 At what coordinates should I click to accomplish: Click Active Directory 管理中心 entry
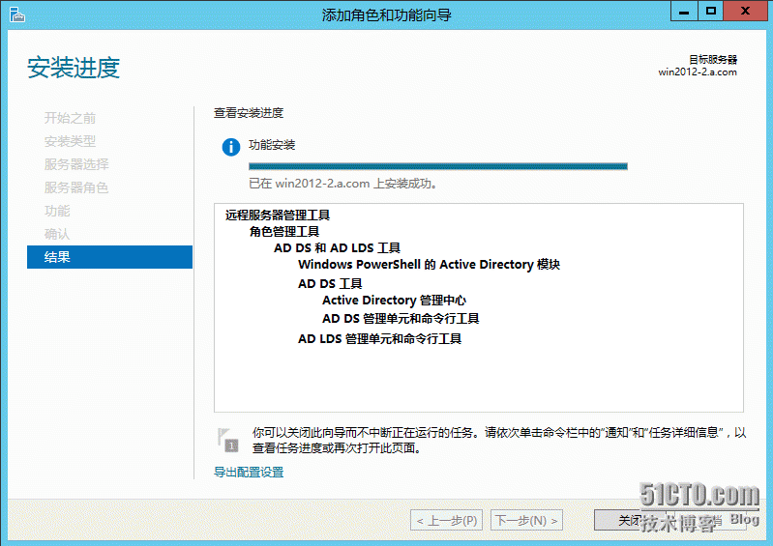(394, 301)
